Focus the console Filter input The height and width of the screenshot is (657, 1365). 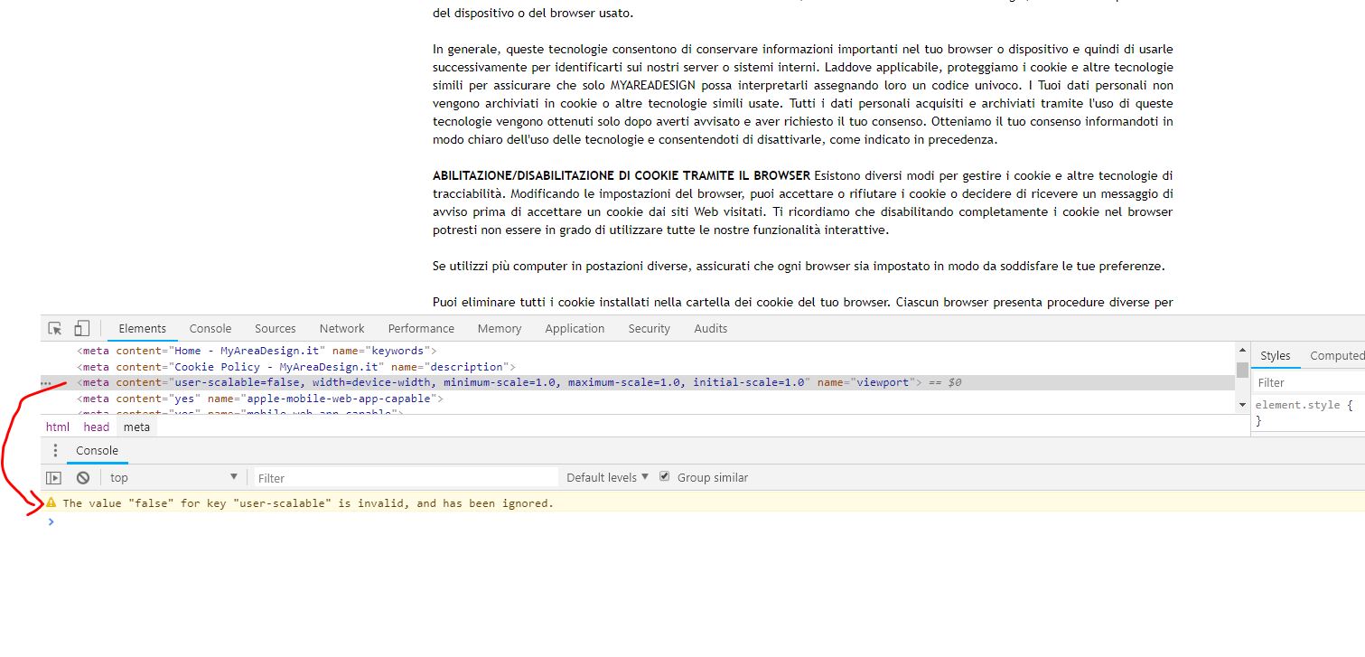click(405, 478)
